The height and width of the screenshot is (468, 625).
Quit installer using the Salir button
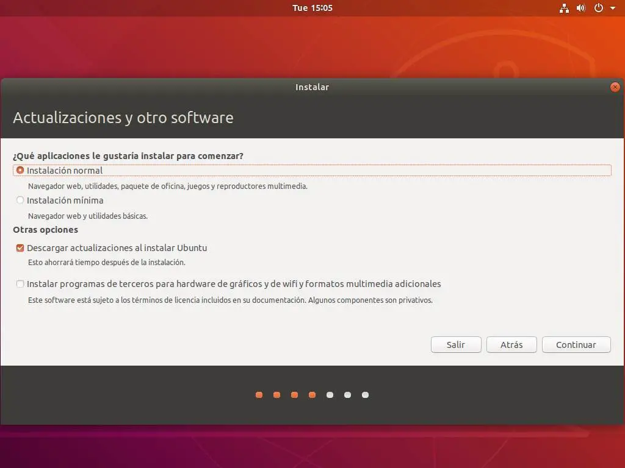point(455,345)
